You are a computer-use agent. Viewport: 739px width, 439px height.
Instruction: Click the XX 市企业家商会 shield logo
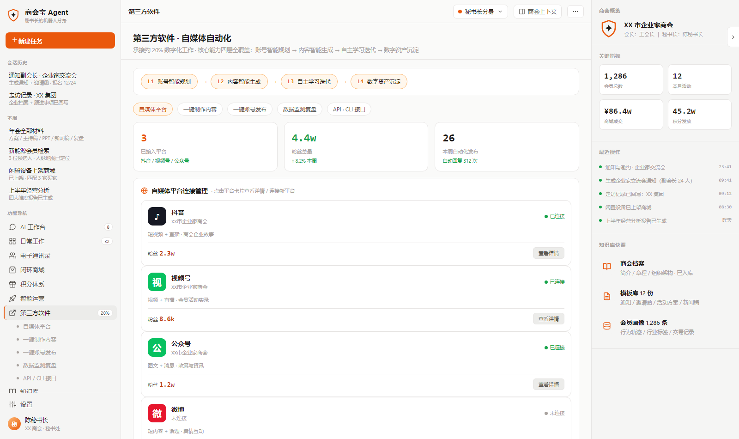tap(609, 29)
